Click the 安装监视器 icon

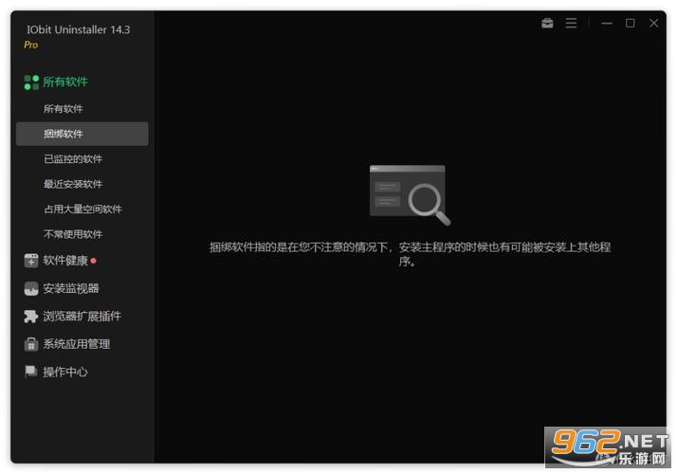pos(31,288)
